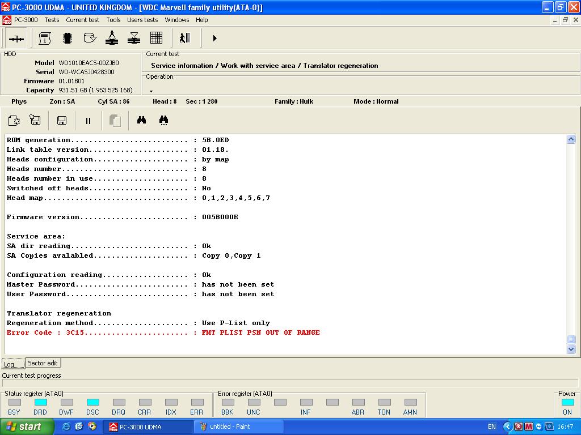Viewport: 581px width, 435px height.
Task: Open the Users tests menu
Action: [x=142, y=20]
